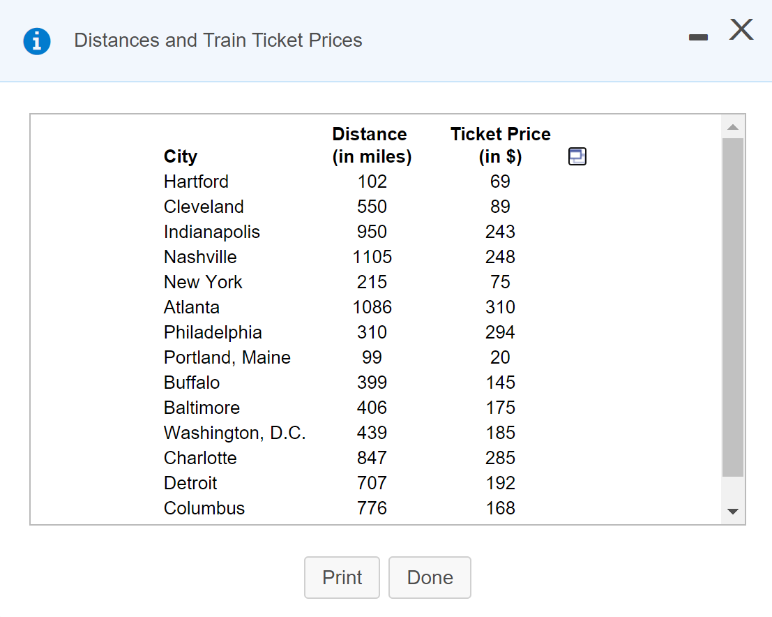Viewport: 772px width, 617px height.
Task: Click Columbus distance value 776
Action: pos(372,508)
